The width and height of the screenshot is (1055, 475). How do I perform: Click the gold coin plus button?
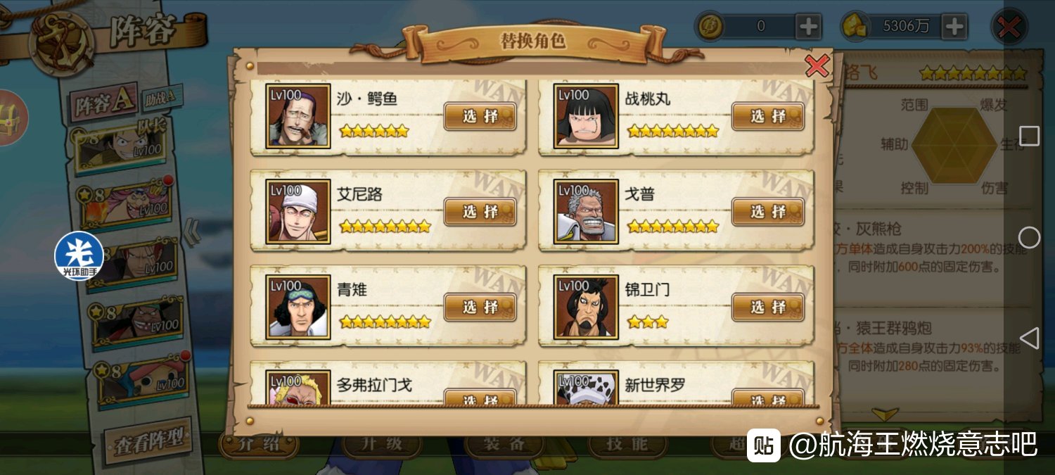[x=808, y=27]
